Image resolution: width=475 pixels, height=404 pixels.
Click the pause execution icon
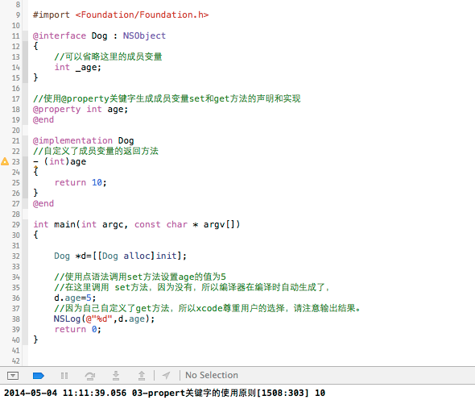pyautogui.click(x=64, y=376)
